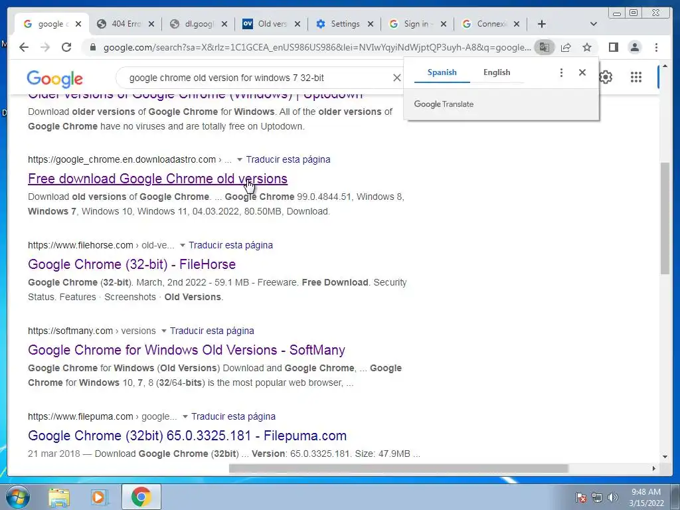Open Filepuma Chrome 65.0.3325.181 result
The width and height of the screenshot is (680, 510).
pyautogui.click(x=187, y=436)
